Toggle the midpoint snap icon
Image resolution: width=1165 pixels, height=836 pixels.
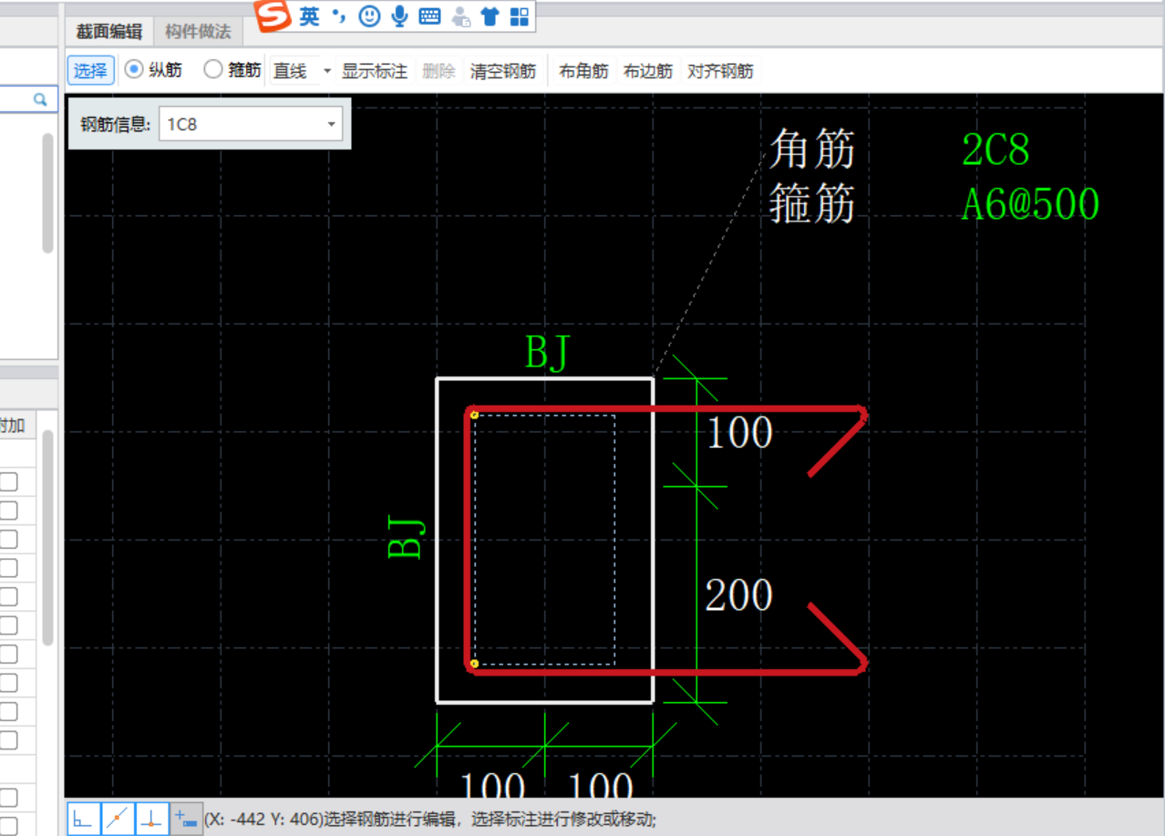118,818
